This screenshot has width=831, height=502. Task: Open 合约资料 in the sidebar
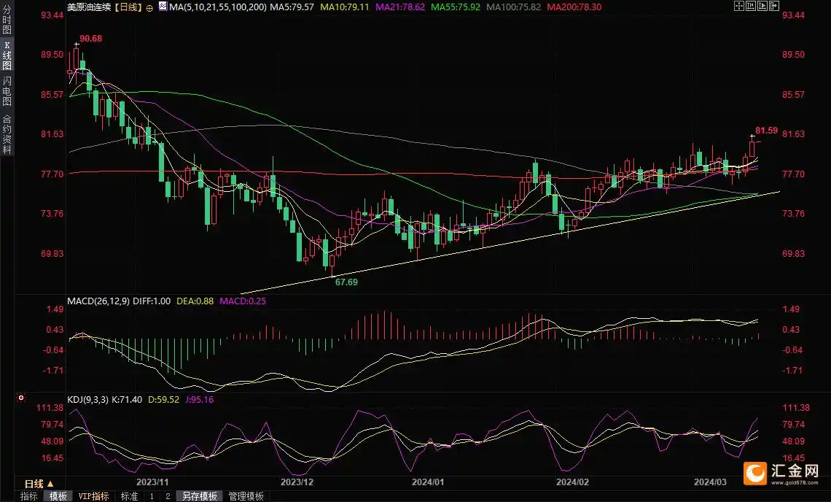point(7,134)
